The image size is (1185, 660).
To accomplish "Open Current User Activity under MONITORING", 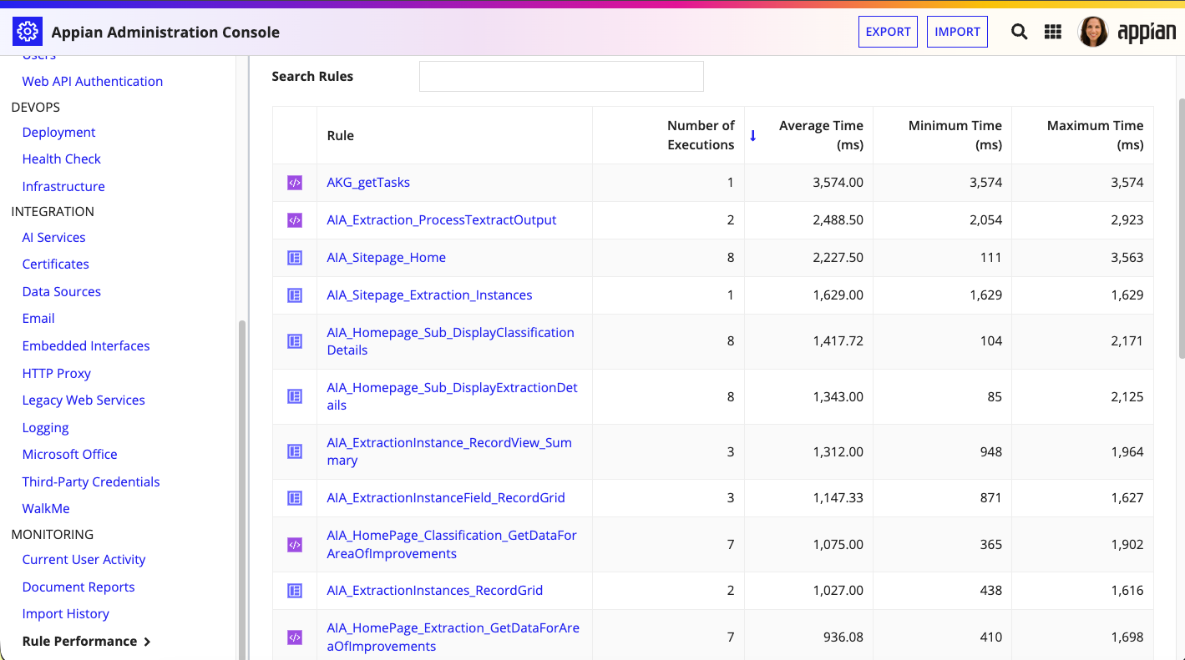I will pos(84,560).
